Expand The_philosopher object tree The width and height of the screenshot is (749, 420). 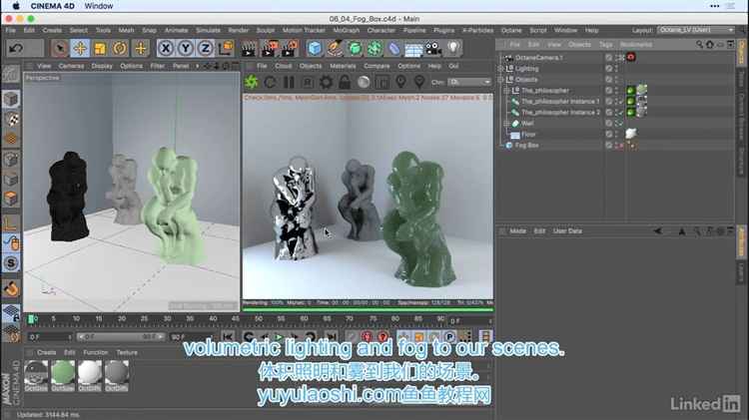506,91
